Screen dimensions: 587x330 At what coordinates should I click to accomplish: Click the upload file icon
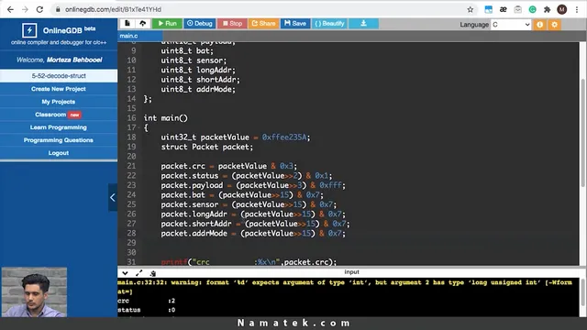[x=143, y=24]
